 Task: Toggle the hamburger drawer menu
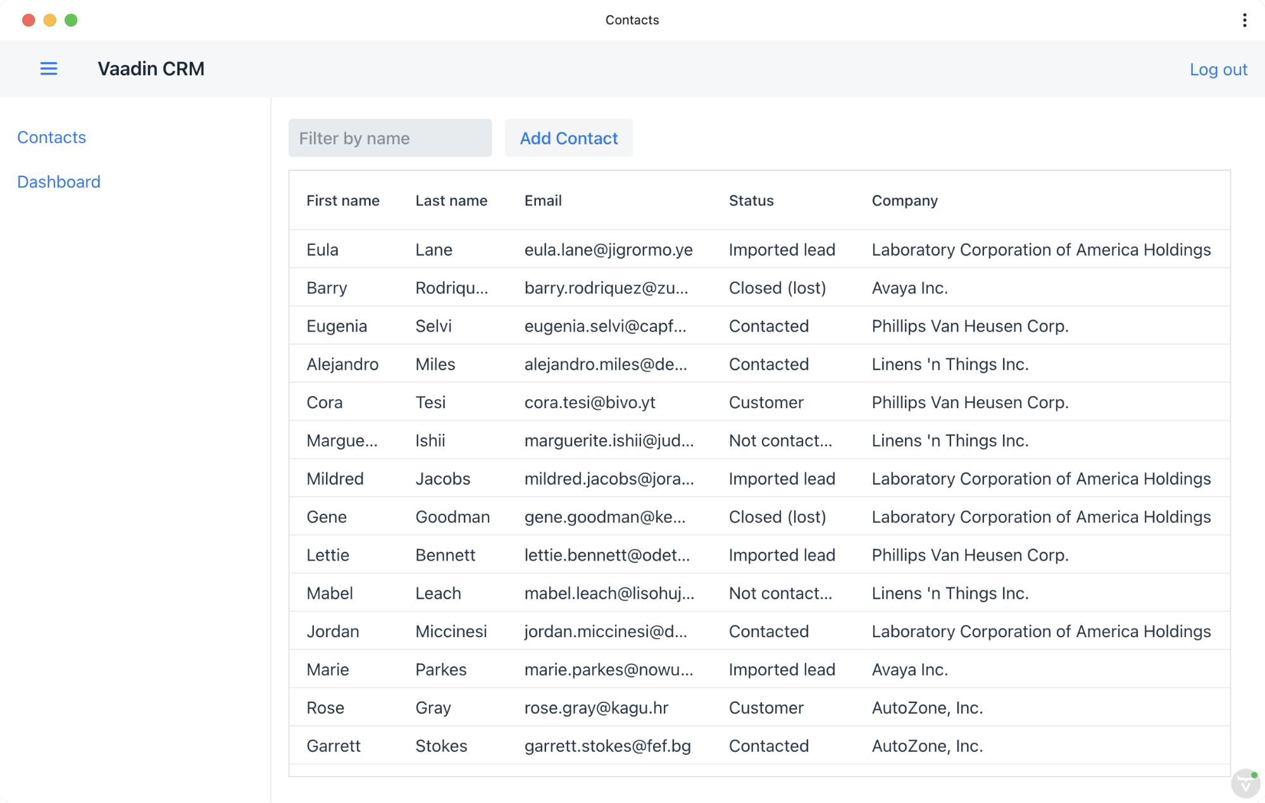coord(49,69)
